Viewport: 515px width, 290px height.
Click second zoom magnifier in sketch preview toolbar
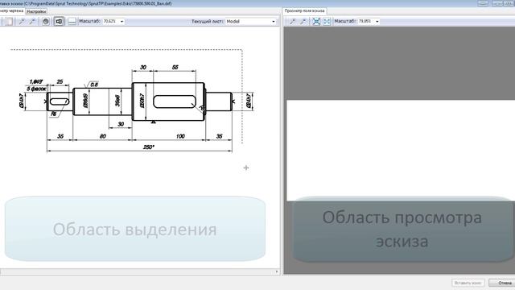tap(303, 22)
